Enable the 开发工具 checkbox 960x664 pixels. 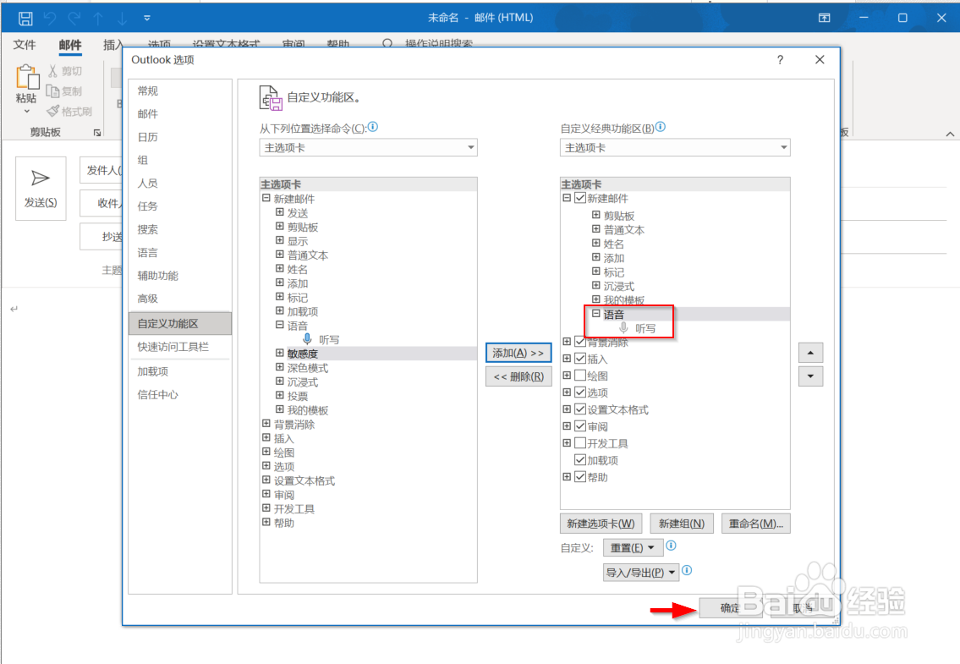click(x=580, y=443)
